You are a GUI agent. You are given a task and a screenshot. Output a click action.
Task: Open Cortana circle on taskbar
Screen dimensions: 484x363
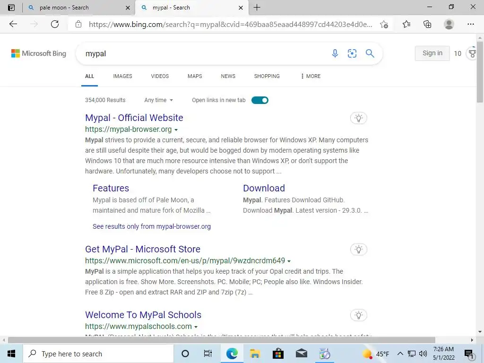[185, 354]
